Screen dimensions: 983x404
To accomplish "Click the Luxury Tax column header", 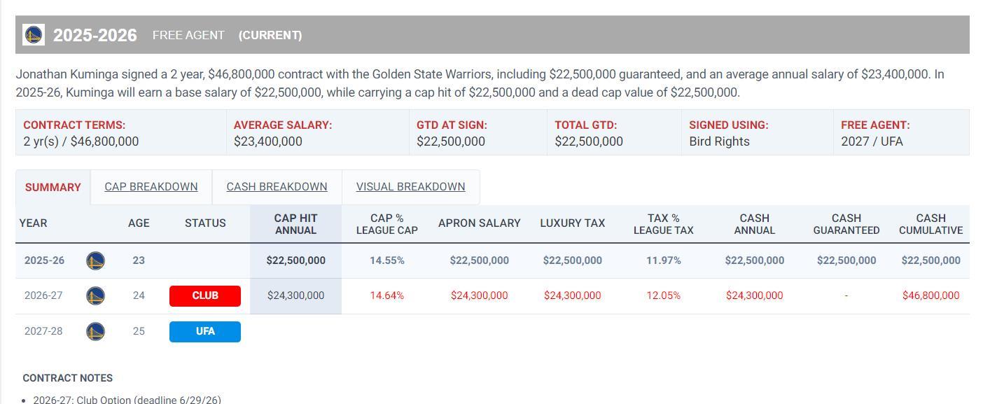I will [x=572, y=223].
